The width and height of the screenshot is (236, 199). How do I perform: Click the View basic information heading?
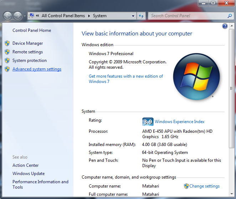coord(137,34)
